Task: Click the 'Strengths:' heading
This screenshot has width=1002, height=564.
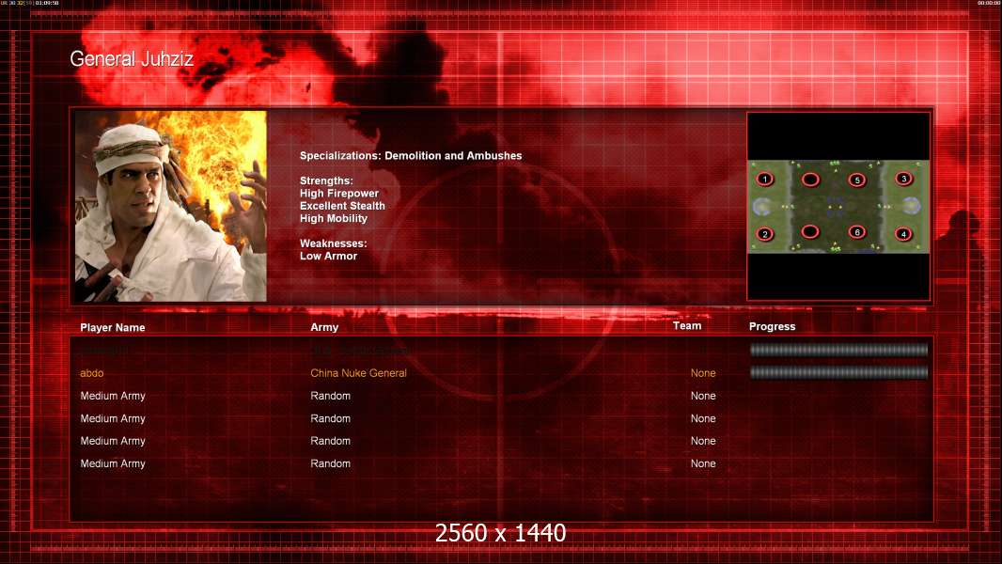Action: pyautogui.click(x=326, y=180)
